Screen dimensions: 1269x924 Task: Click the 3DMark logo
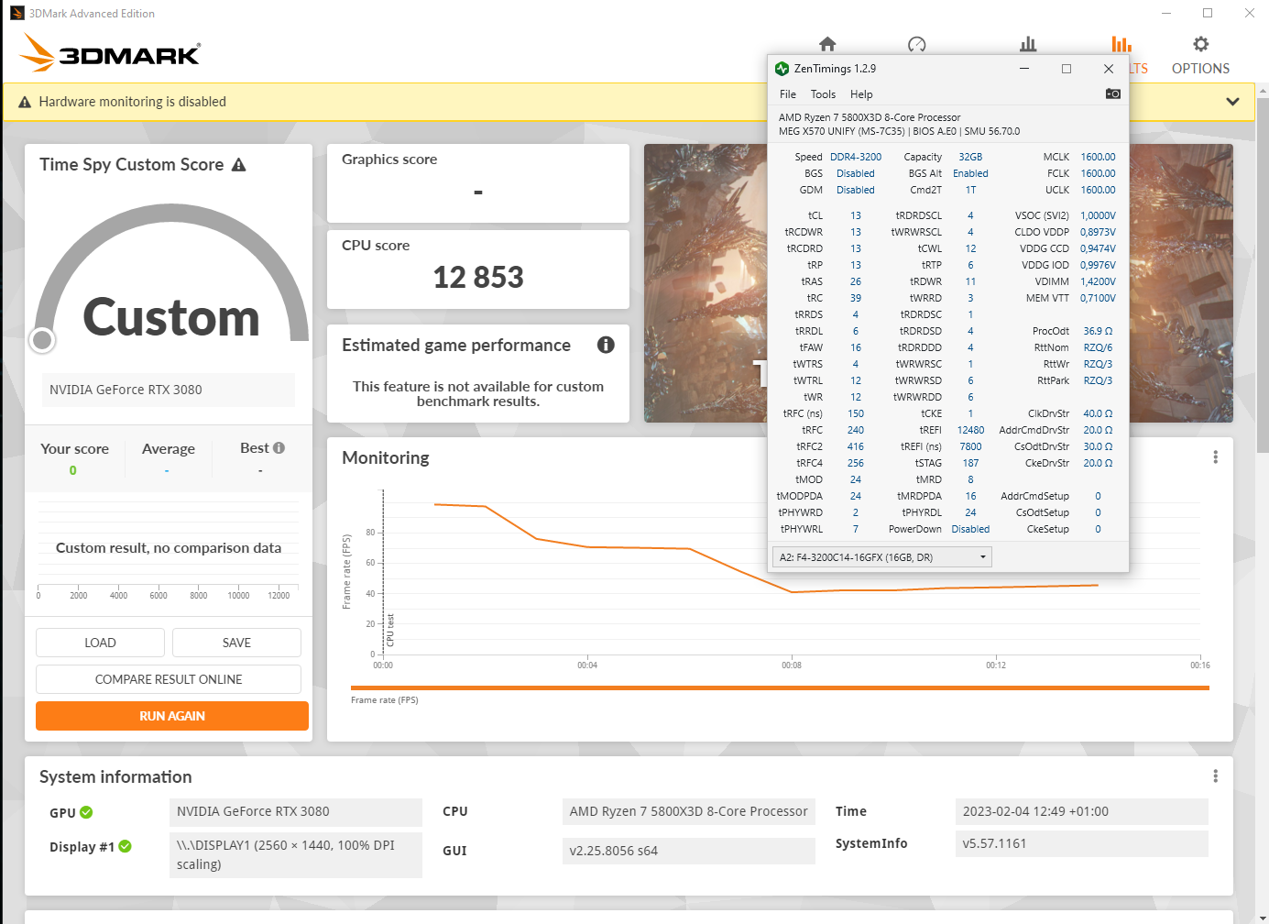click(x=110, y=52)
